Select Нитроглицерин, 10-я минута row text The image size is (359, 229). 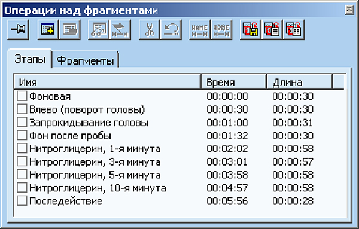[98, 188]
